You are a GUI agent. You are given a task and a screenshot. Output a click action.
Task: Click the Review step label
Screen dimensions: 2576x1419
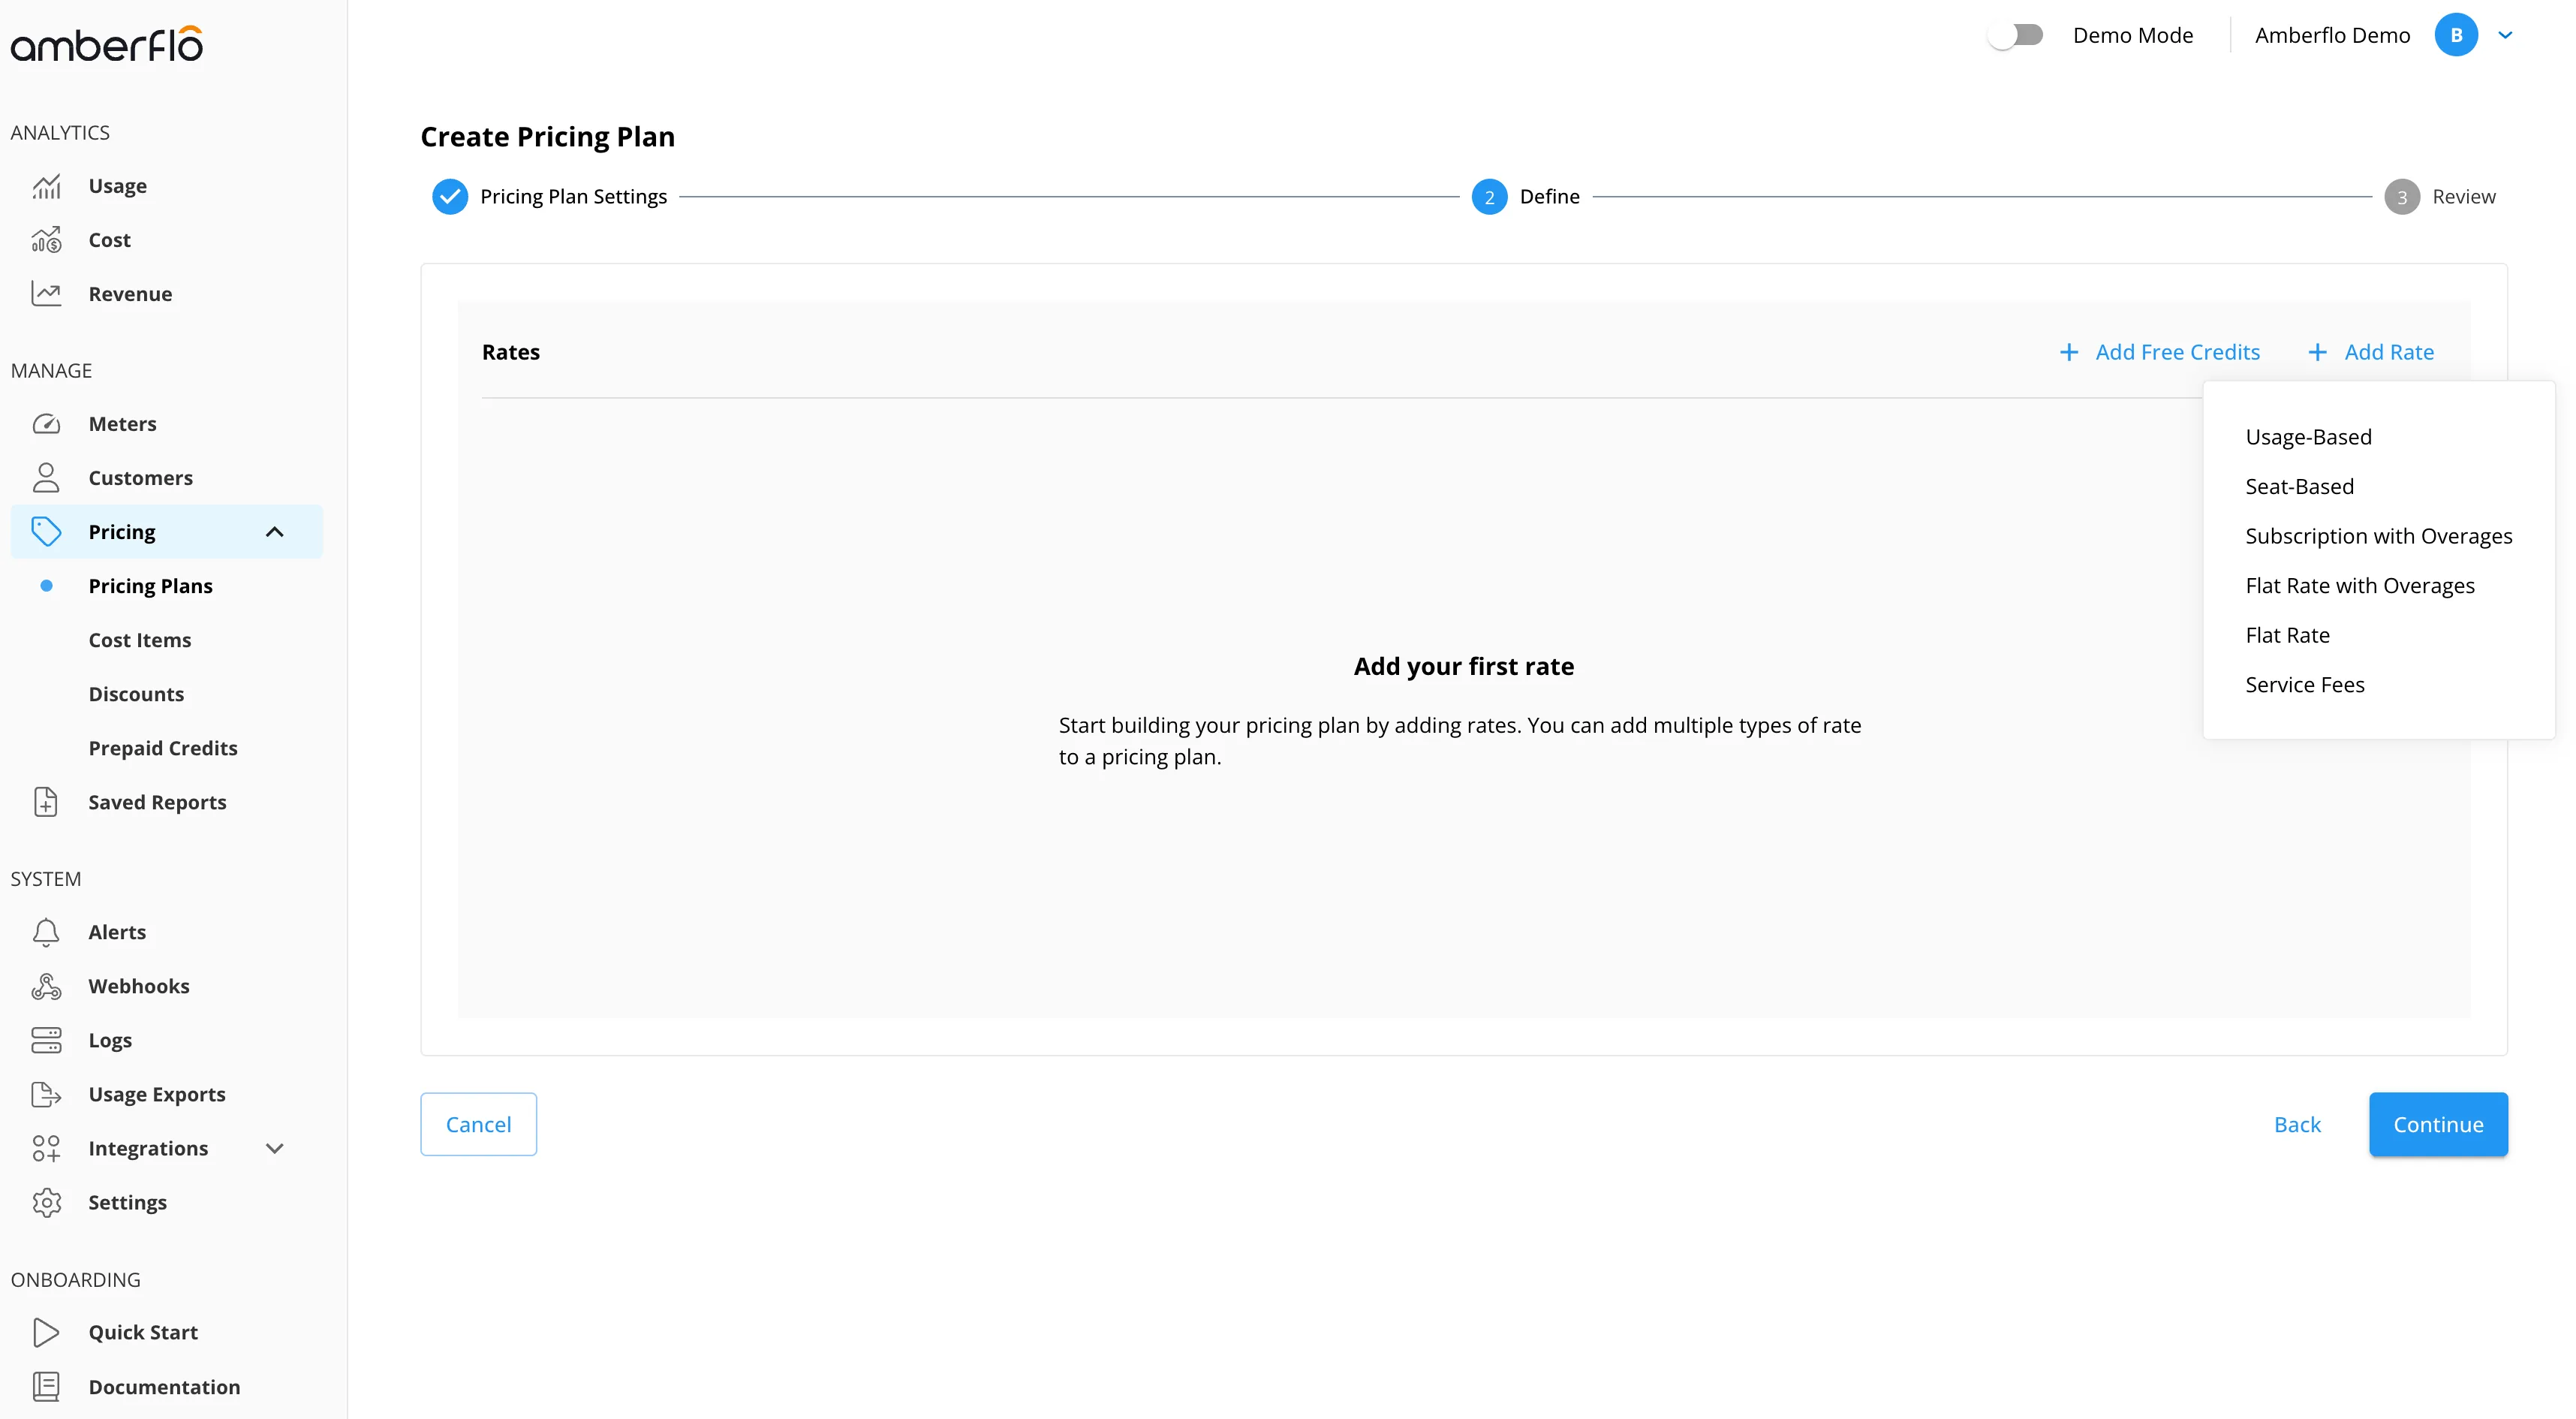[x=2463, y=197]
